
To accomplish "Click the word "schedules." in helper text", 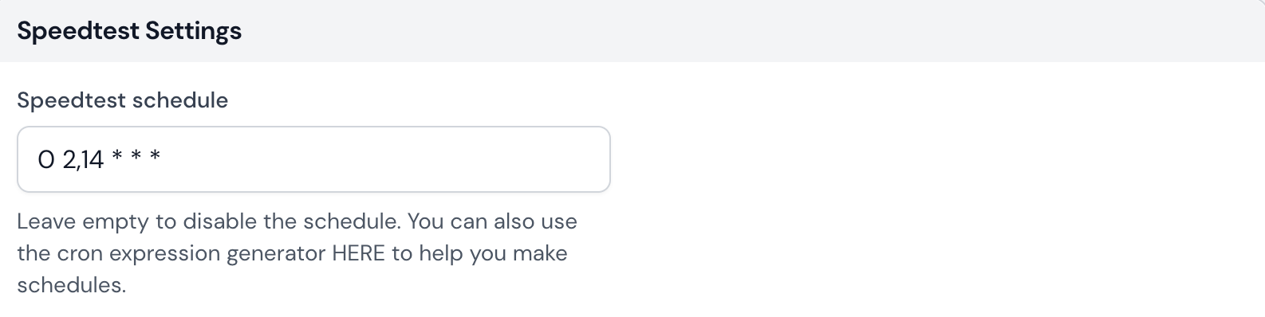I will 72,285.
